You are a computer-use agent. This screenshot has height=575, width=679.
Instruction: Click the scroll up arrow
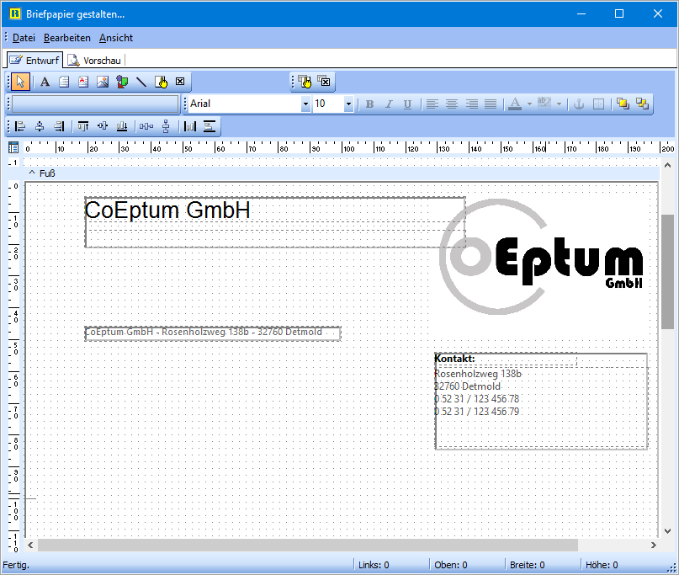(667, 165)
